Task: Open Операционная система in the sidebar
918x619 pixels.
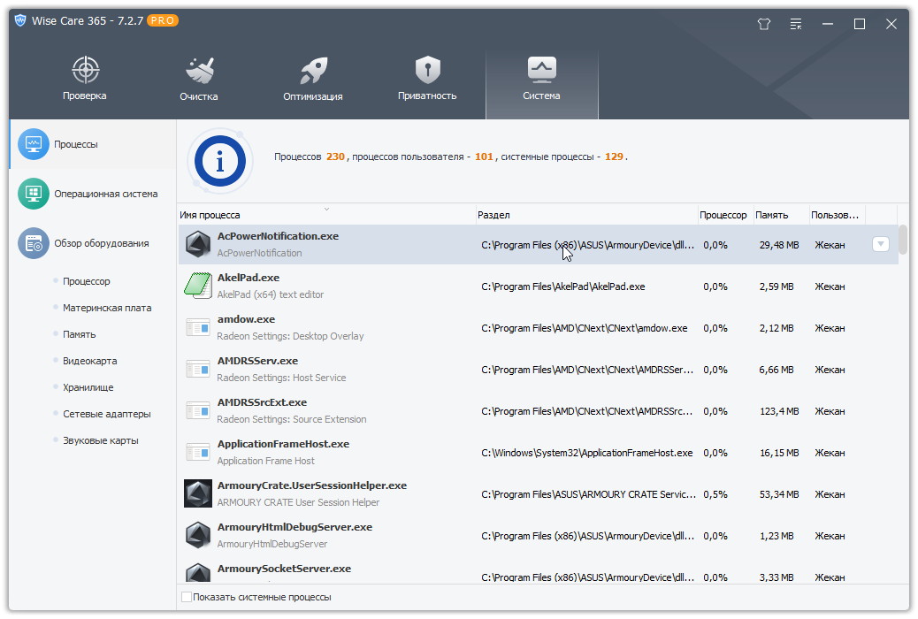Action: (x=93, y=194)
